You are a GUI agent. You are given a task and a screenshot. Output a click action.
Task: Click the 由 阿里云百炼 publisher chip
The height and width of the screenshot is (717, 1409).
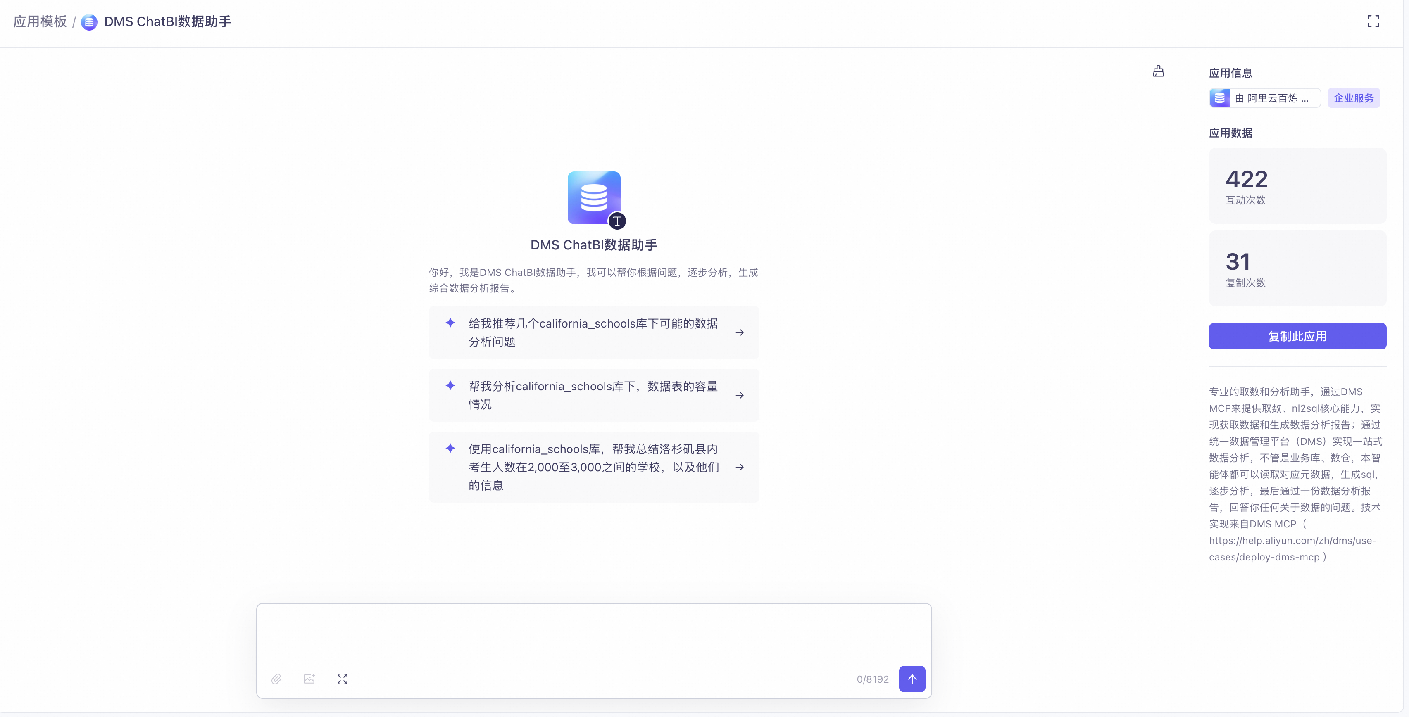coord(1265,98)
